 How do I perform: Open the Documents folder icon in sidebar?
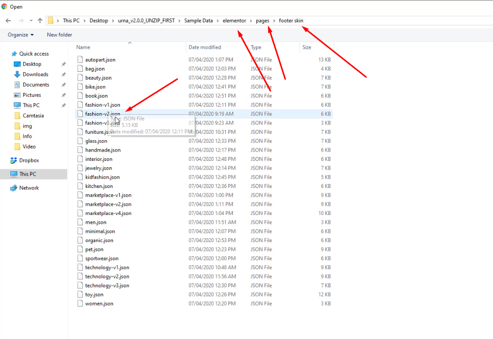click(17, 85)
